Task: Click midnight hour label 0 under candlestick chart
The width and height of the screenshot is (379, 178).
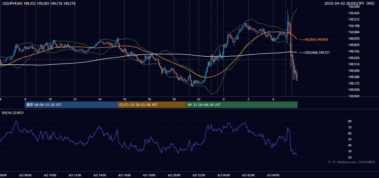Action: click(x=224, y=99)
